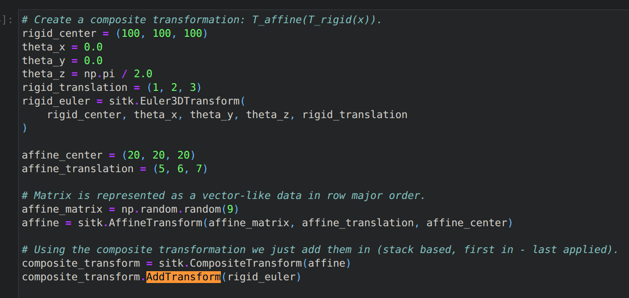Click the number 9 in np.random.random call
This screenshot has width=629, height=298.
(x=230, y=209)
